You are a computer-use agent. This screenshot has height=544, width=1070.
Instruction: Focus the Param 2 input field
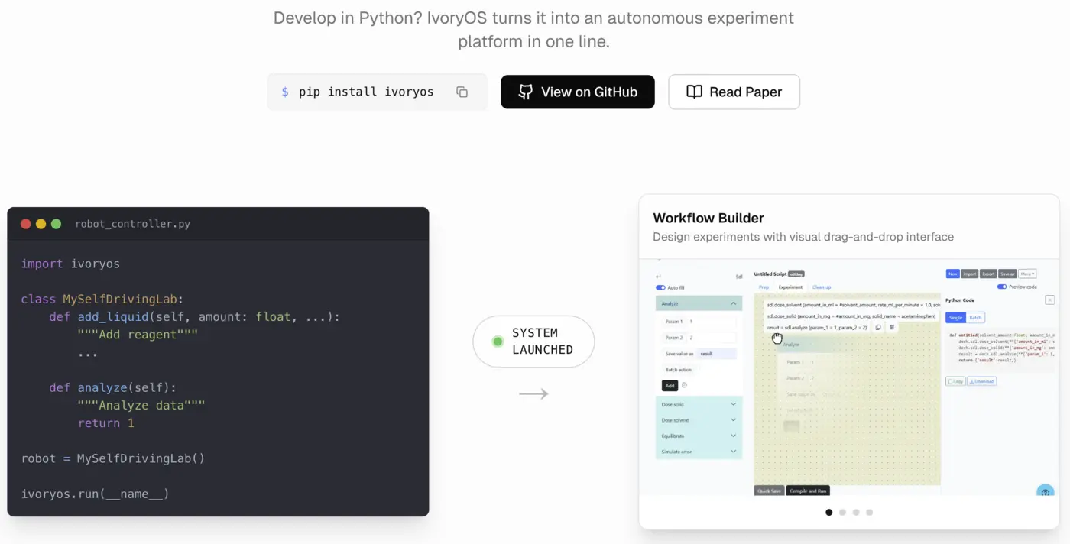[712, 338]
